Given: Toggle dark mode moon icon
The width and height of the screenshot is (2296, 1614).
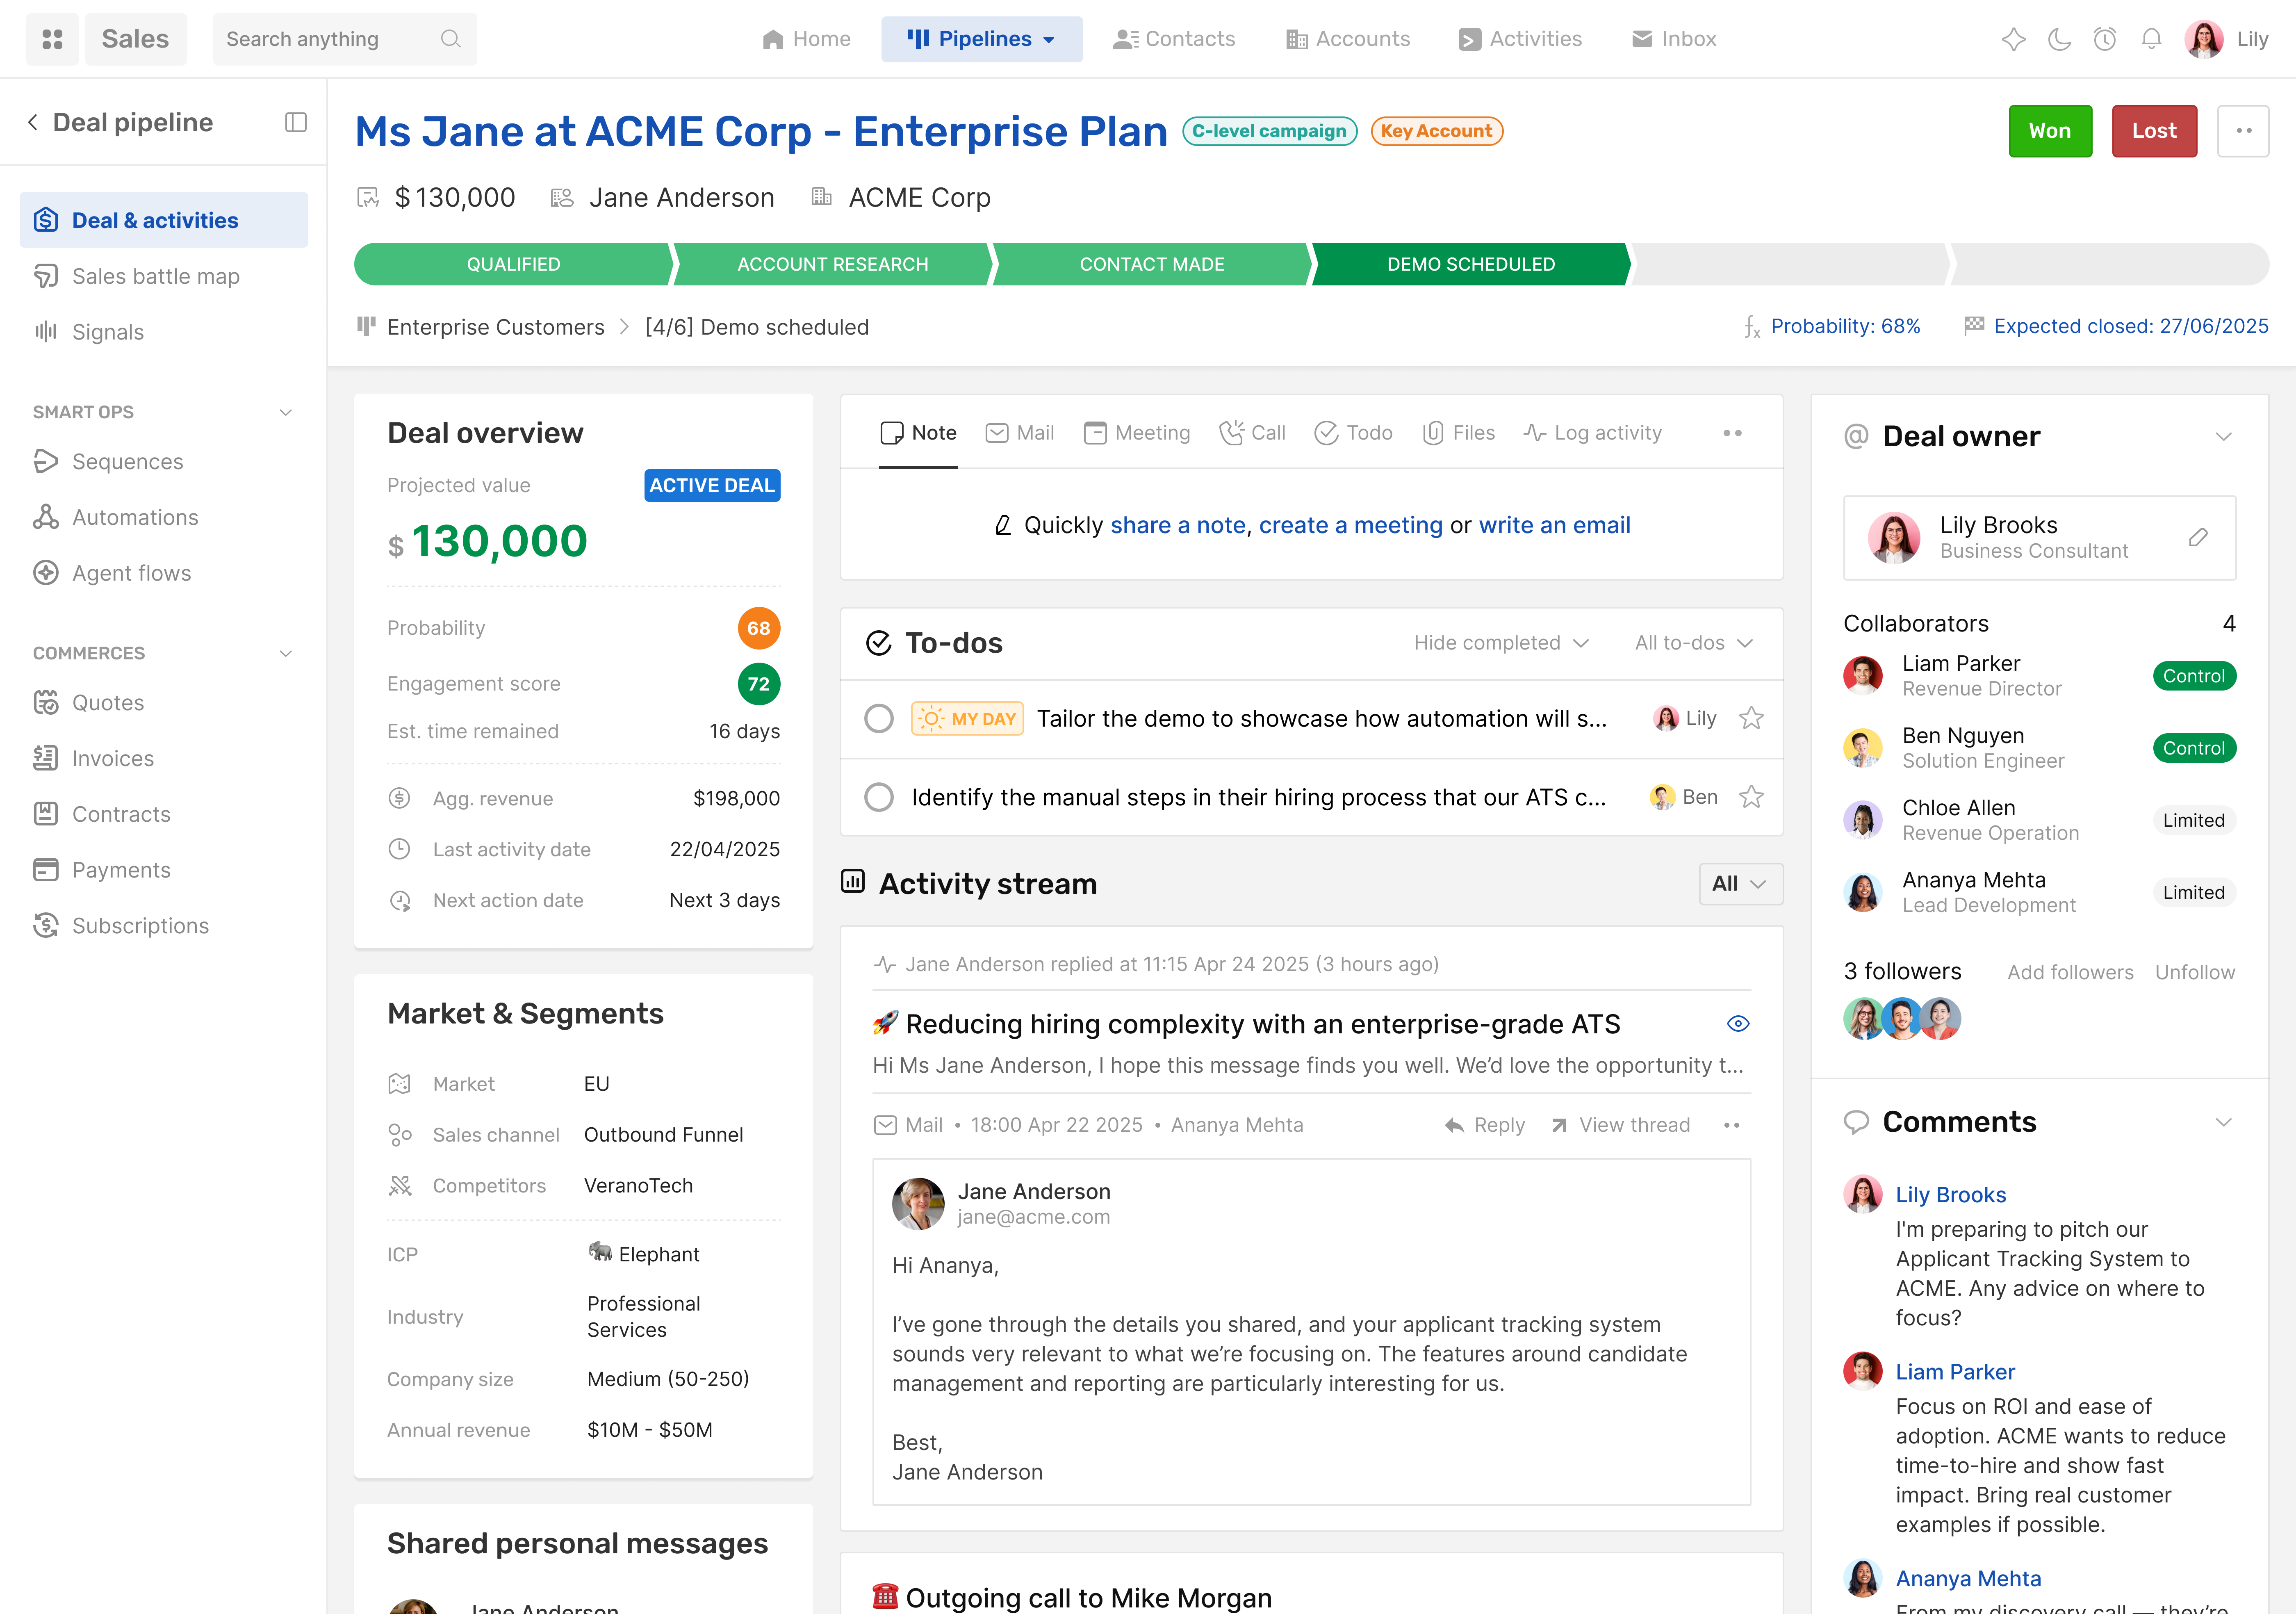Looking at the screenshot, I should click(2059, 39).
